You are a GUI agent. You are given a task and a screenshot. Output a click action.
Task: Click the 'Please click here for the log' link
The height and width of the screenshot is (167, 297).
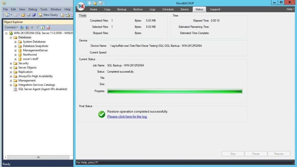click(x=127, y=117)
